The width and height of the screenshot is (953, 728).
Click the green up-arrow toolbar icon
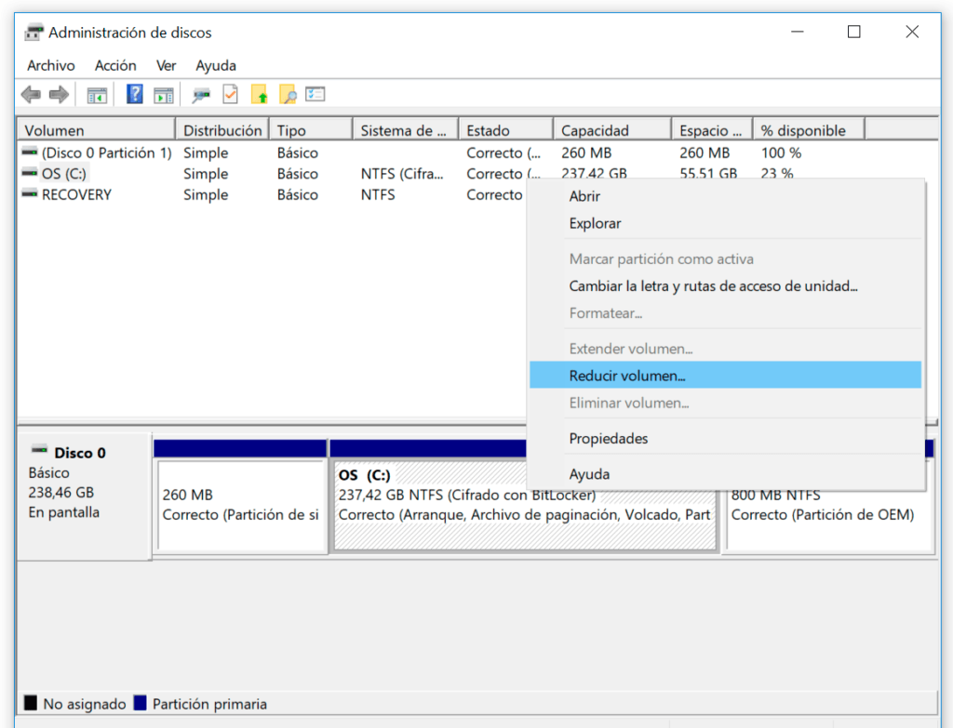click(x=260, y=94)
